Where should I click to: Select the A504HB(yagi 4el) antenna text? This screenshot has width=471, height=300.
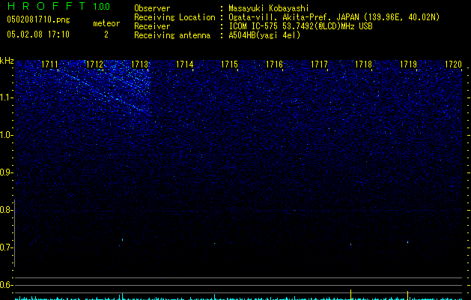[x=264, y=35]
